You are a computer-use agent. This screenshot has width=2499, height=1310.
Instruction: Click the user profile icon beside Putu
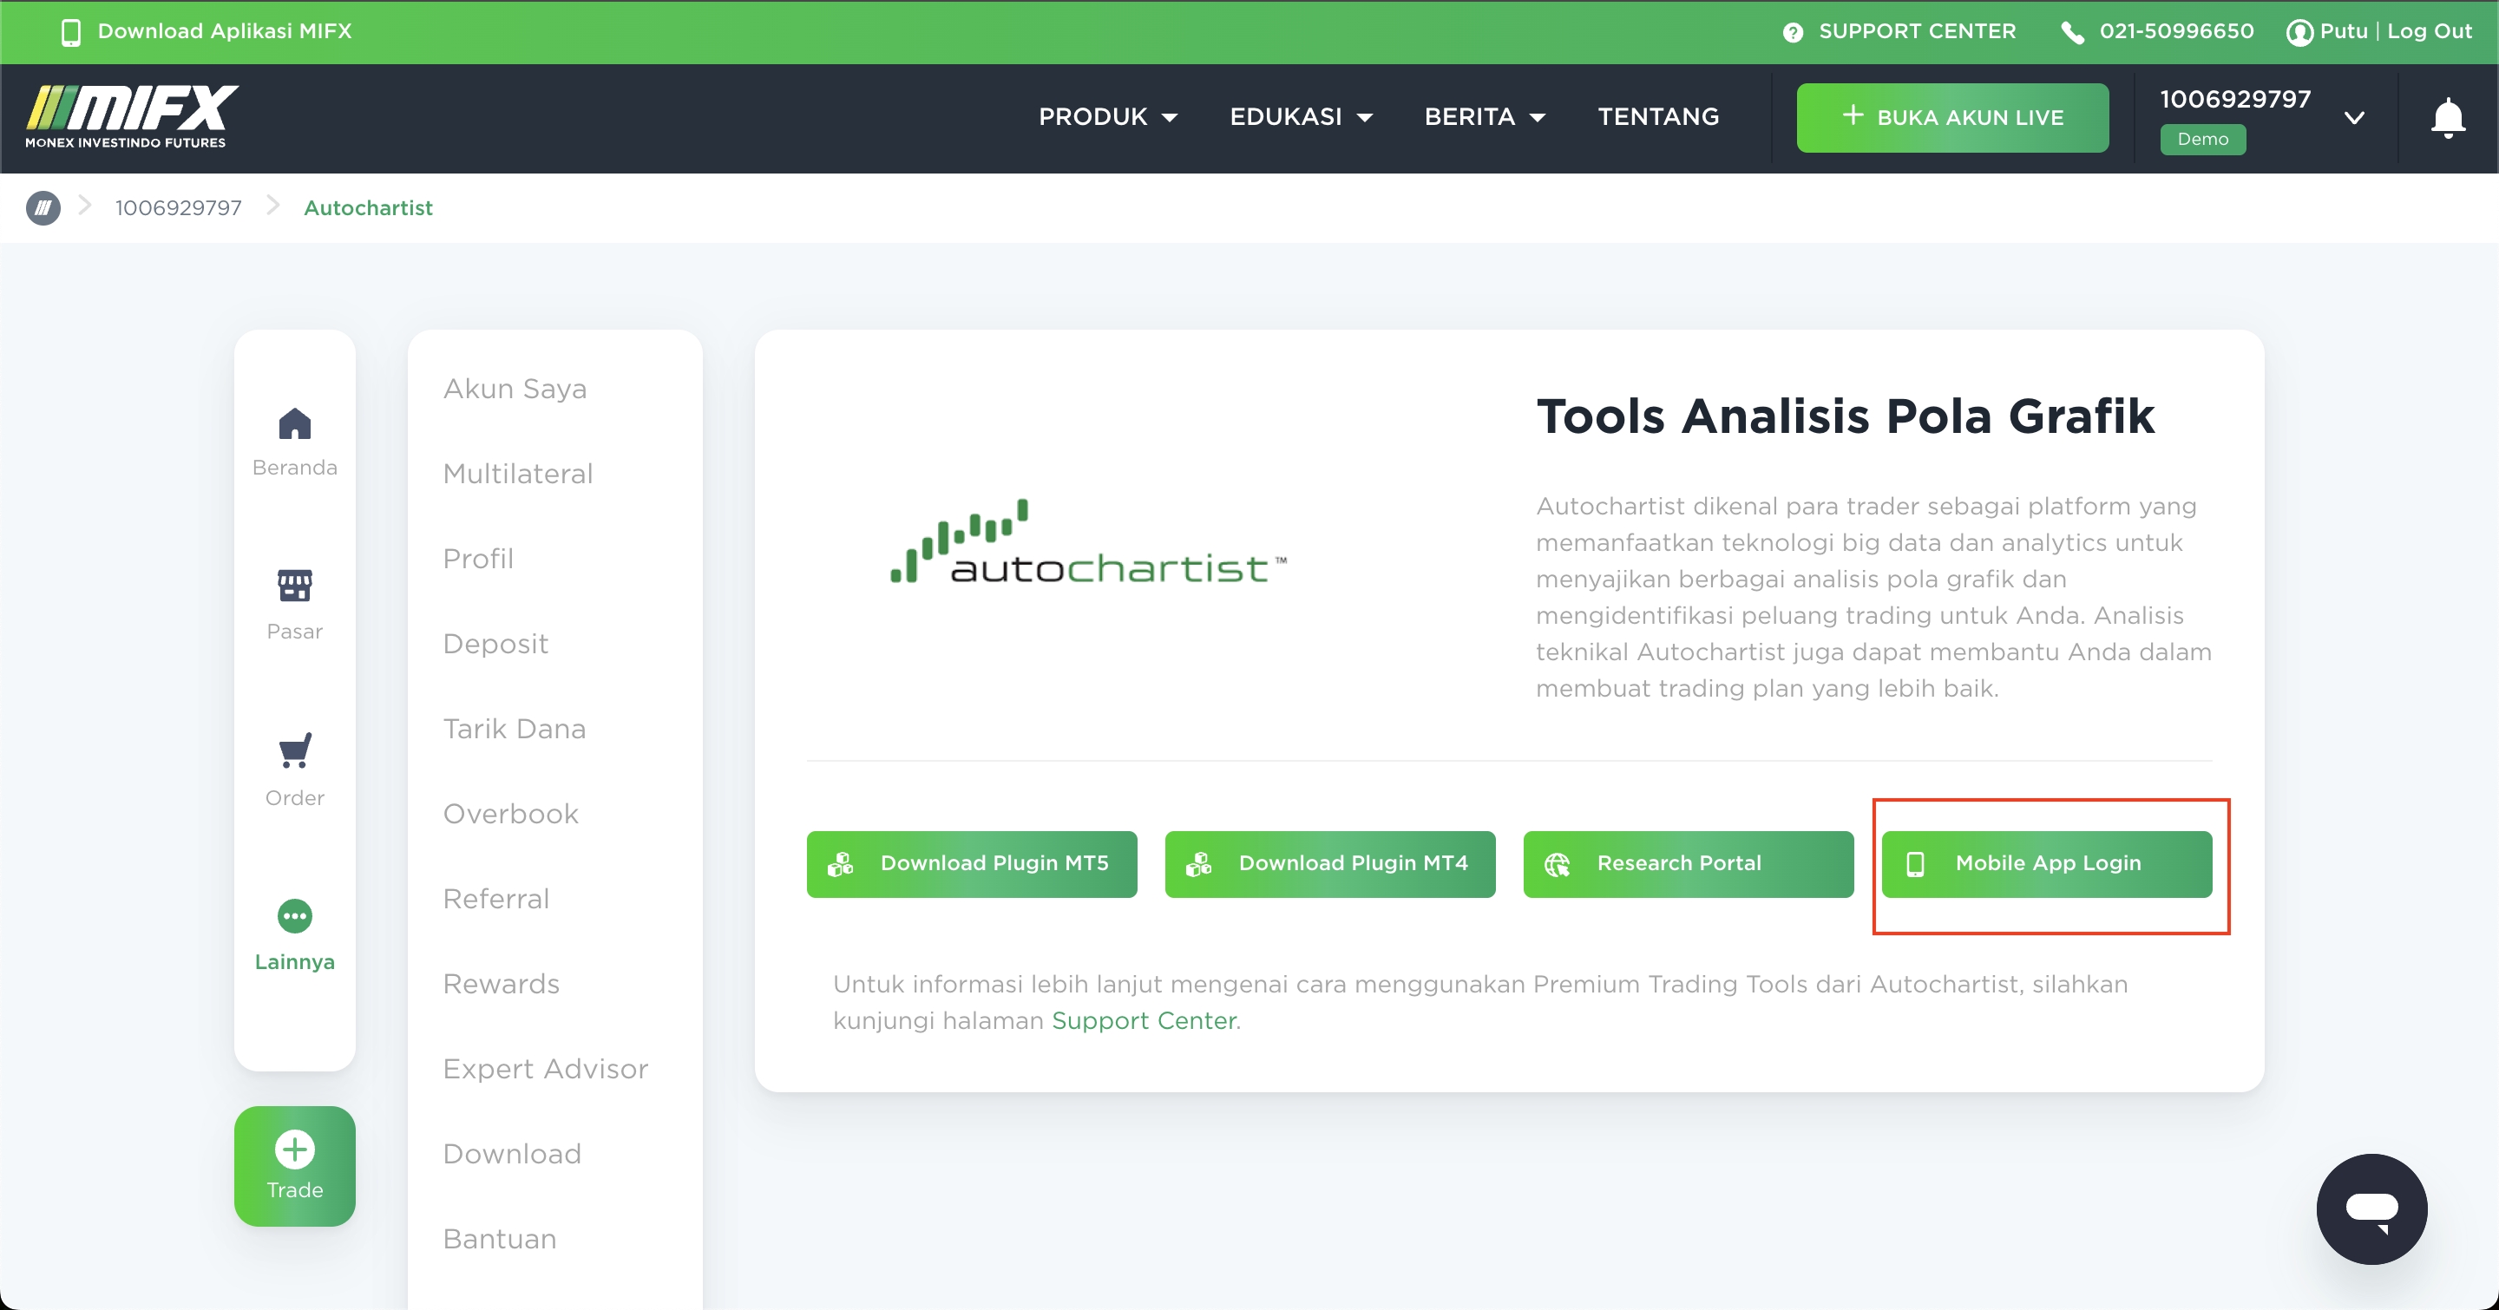pyautogui.click(x=2299, y=32)
